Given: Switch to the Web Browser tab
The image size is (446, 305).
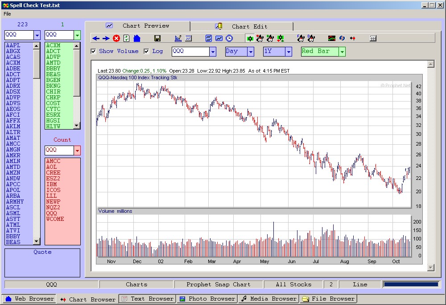Looking at the screenshot, I should [x=29, y=299].
